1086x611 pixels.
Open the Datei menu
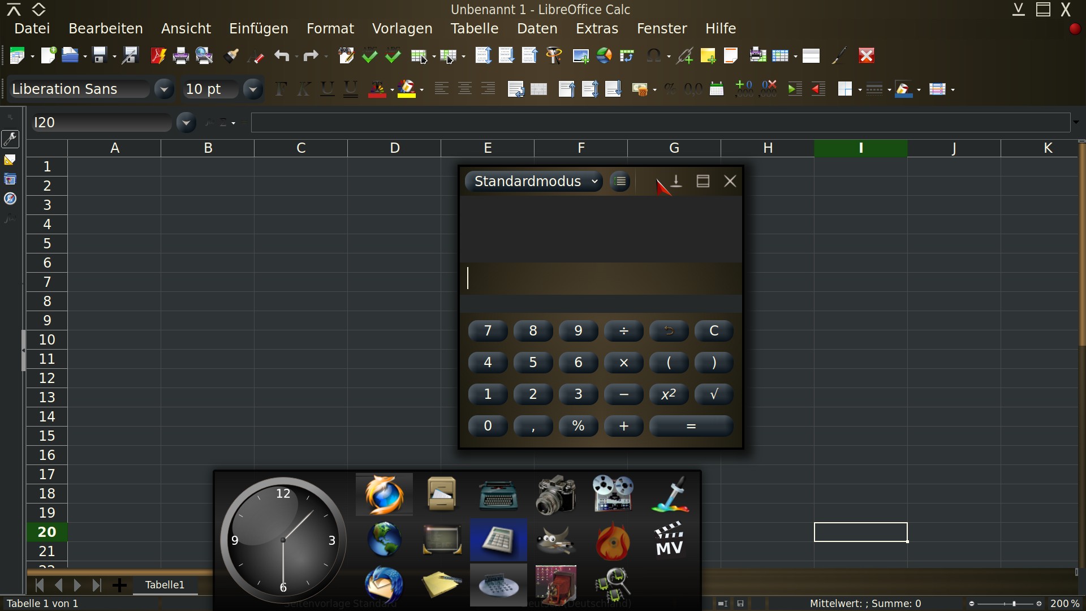pos(32,28)
